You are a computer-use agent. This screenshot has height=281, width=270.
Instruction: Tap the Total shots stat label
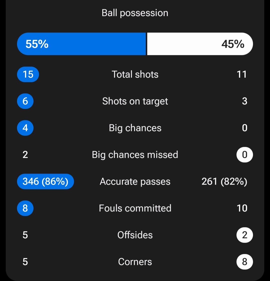pos(135,74)
